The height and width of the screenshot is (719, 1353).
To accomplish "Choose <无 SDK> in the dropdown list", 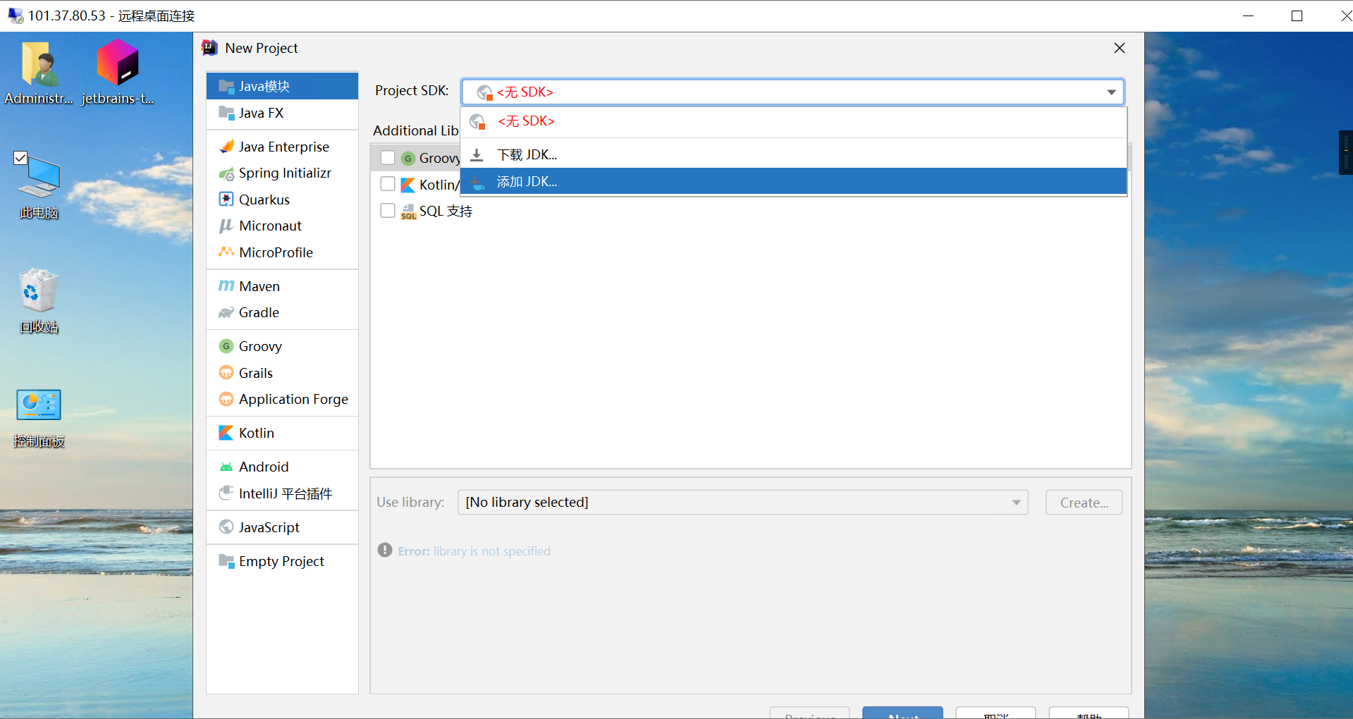I will 794,121.
